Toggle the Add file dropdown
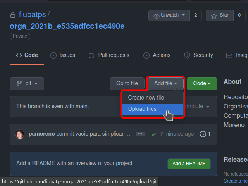The width and height of the screenshot is (248, 186). 165,83
